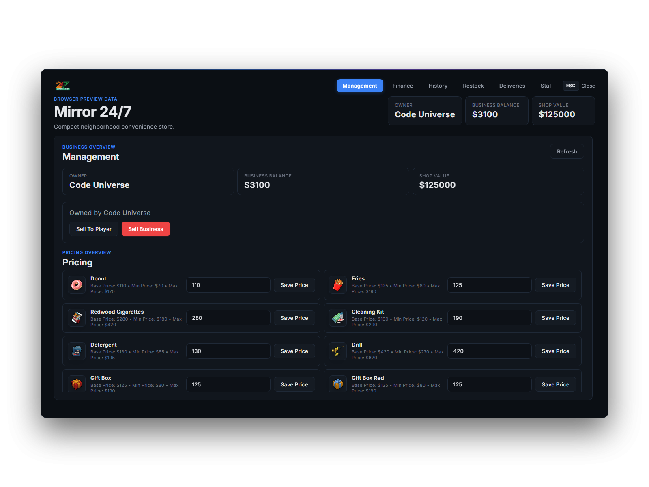This screenshot has height=487, width=649.
Task: Save Price for Redwood Cigarettes
Action: pos(294,318)
